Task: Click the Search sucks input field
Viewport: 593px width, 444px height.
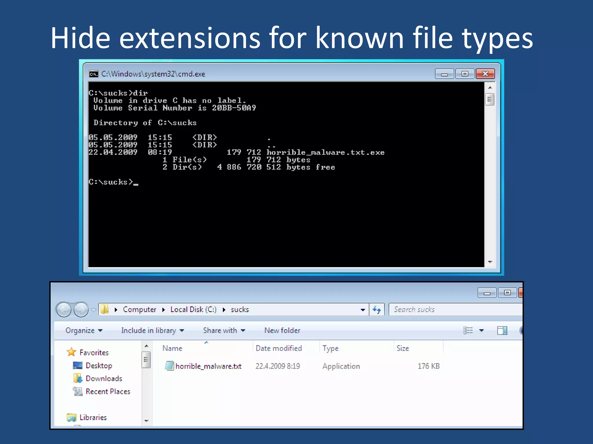Action: pos(456,310)
